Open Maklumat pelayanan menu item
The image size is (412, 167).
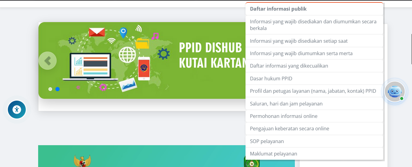pos(314,154)
